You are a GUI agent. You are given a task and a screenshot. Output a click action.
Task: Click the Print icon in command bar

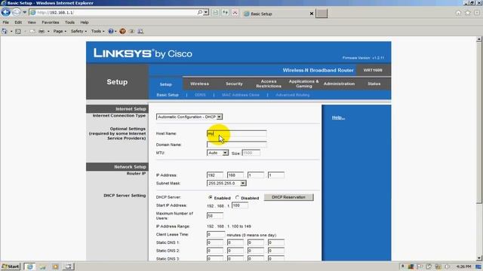click(42, 32)
